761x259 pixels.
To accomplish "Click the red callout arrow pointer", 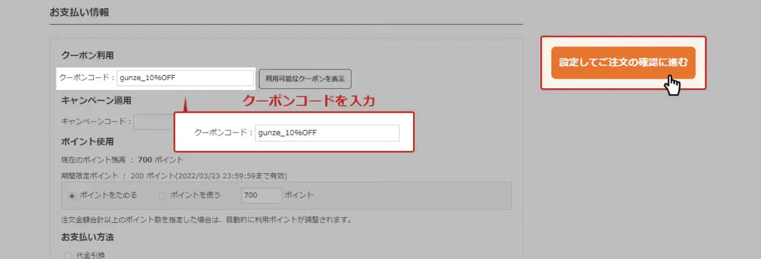I will 185,105.
